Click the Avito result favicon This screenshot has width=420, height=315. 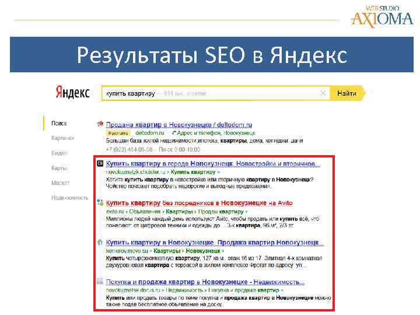click(x=100, y=202)
